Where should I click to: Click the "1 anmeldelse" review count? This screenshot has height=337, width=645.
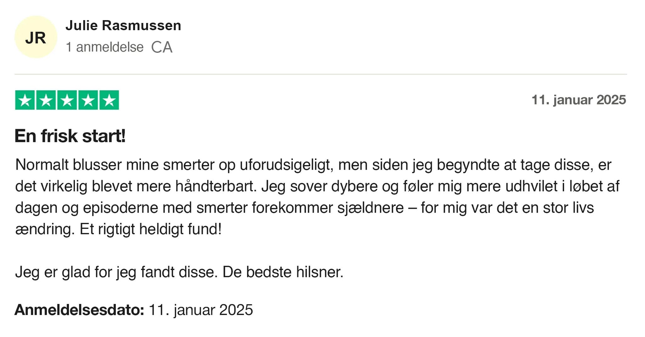(105, 47)
